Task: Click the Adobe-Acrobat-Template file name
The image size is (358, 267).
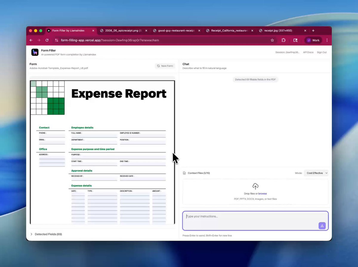Action: point(59,68)
